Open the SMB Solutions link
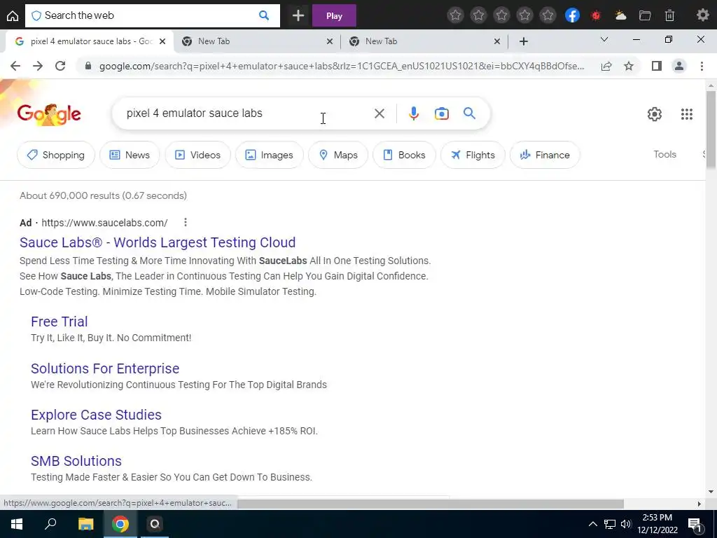This screenshot has width=717, height=538. (x=76, y=461)
